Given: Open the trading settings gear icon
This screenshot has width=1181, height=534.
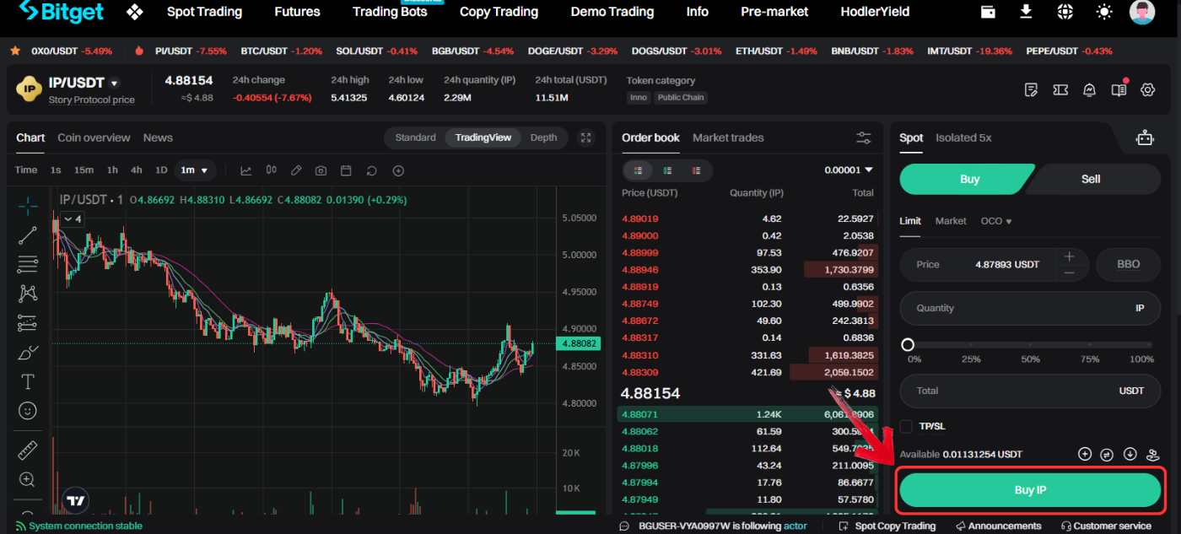Looking at the screenshot, I should (x=1147, y=89).
